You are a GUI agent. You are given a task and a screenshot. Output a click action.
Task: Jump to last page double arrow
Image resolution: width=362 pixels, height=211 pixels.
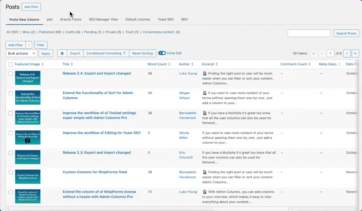click(355, 53)
